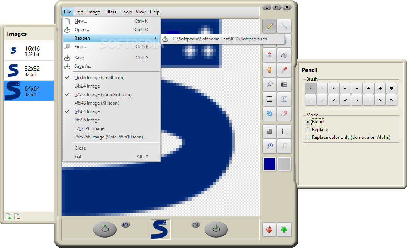Screen dimensions: 407x248
Task: Choose Find... from the File menu
Action: (111, 47)
